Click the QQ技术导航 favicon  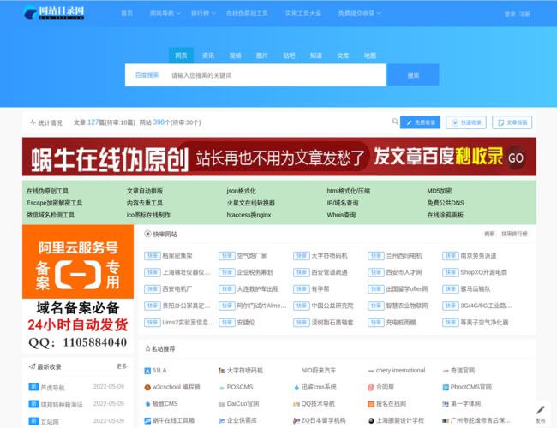click(296, 404)
